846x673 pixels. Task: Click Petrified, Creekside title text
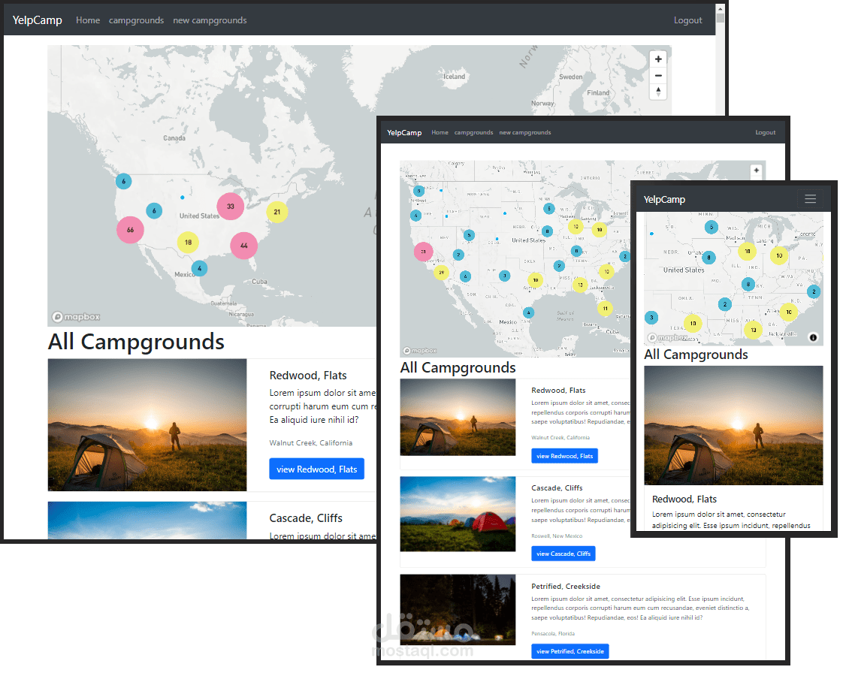pos(566,586)
